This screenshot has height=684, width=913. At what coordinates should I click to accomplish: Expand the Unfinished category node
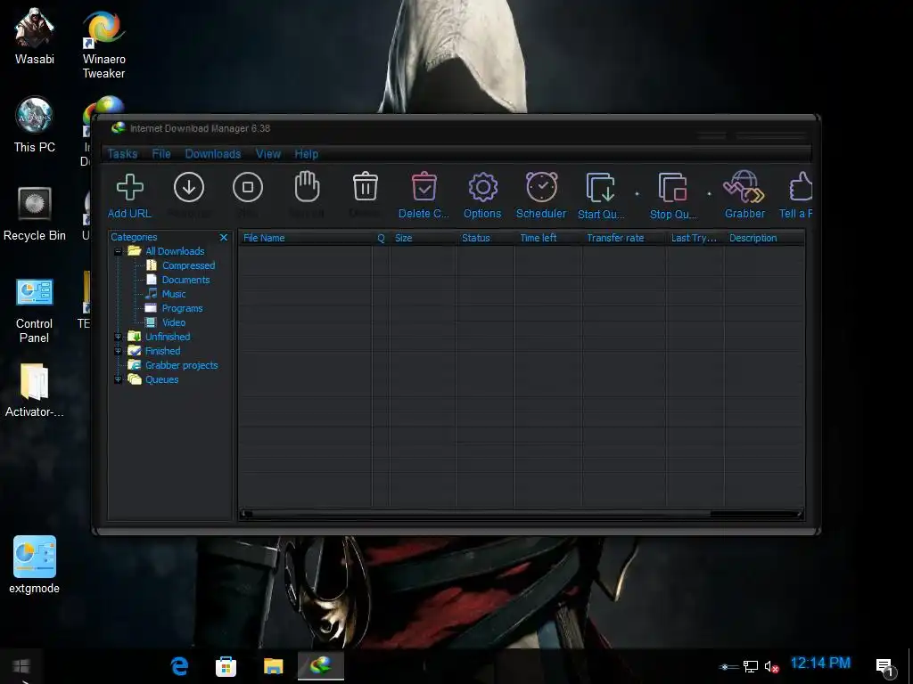point(119,337)
